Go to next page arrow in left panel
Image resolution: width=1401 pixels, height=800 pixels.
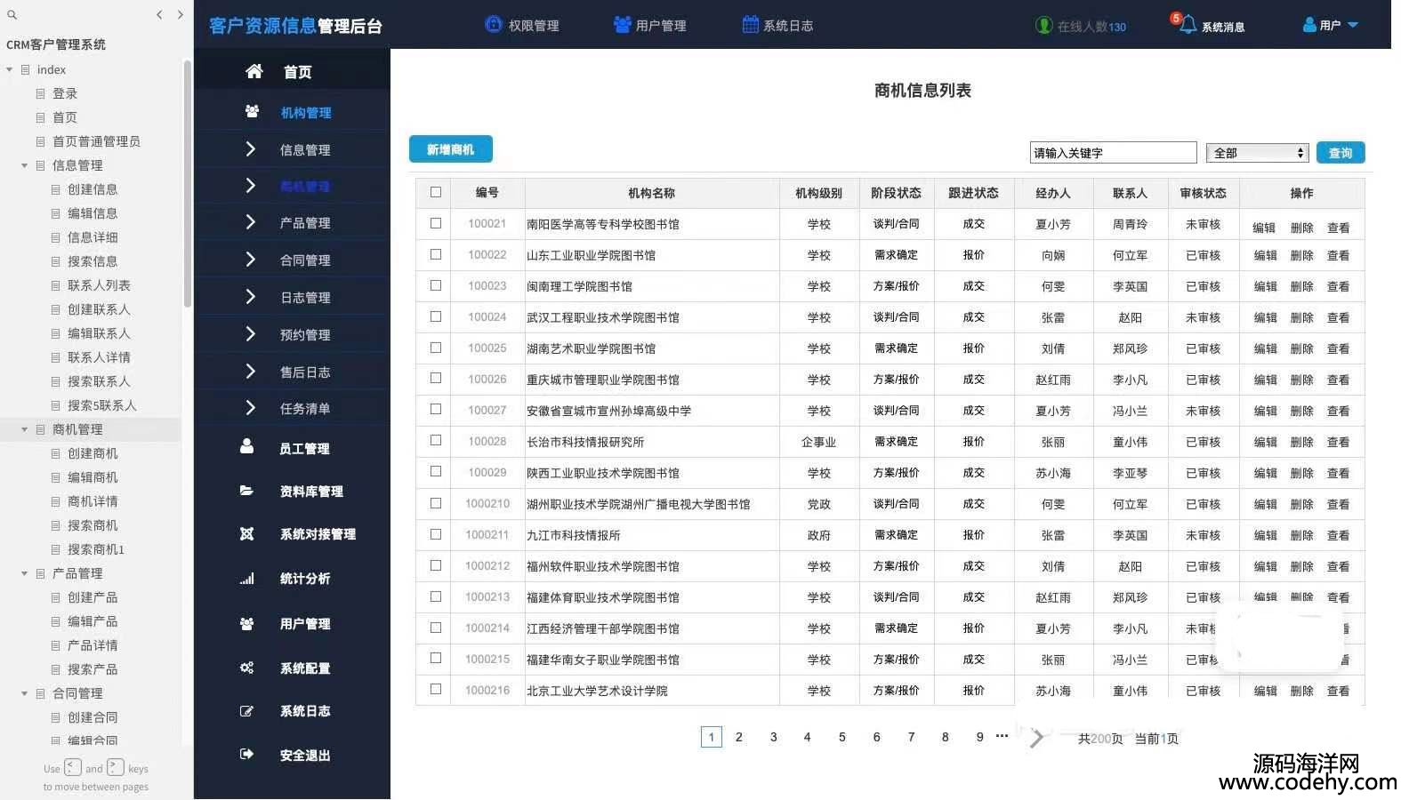[x=181, y=14]
